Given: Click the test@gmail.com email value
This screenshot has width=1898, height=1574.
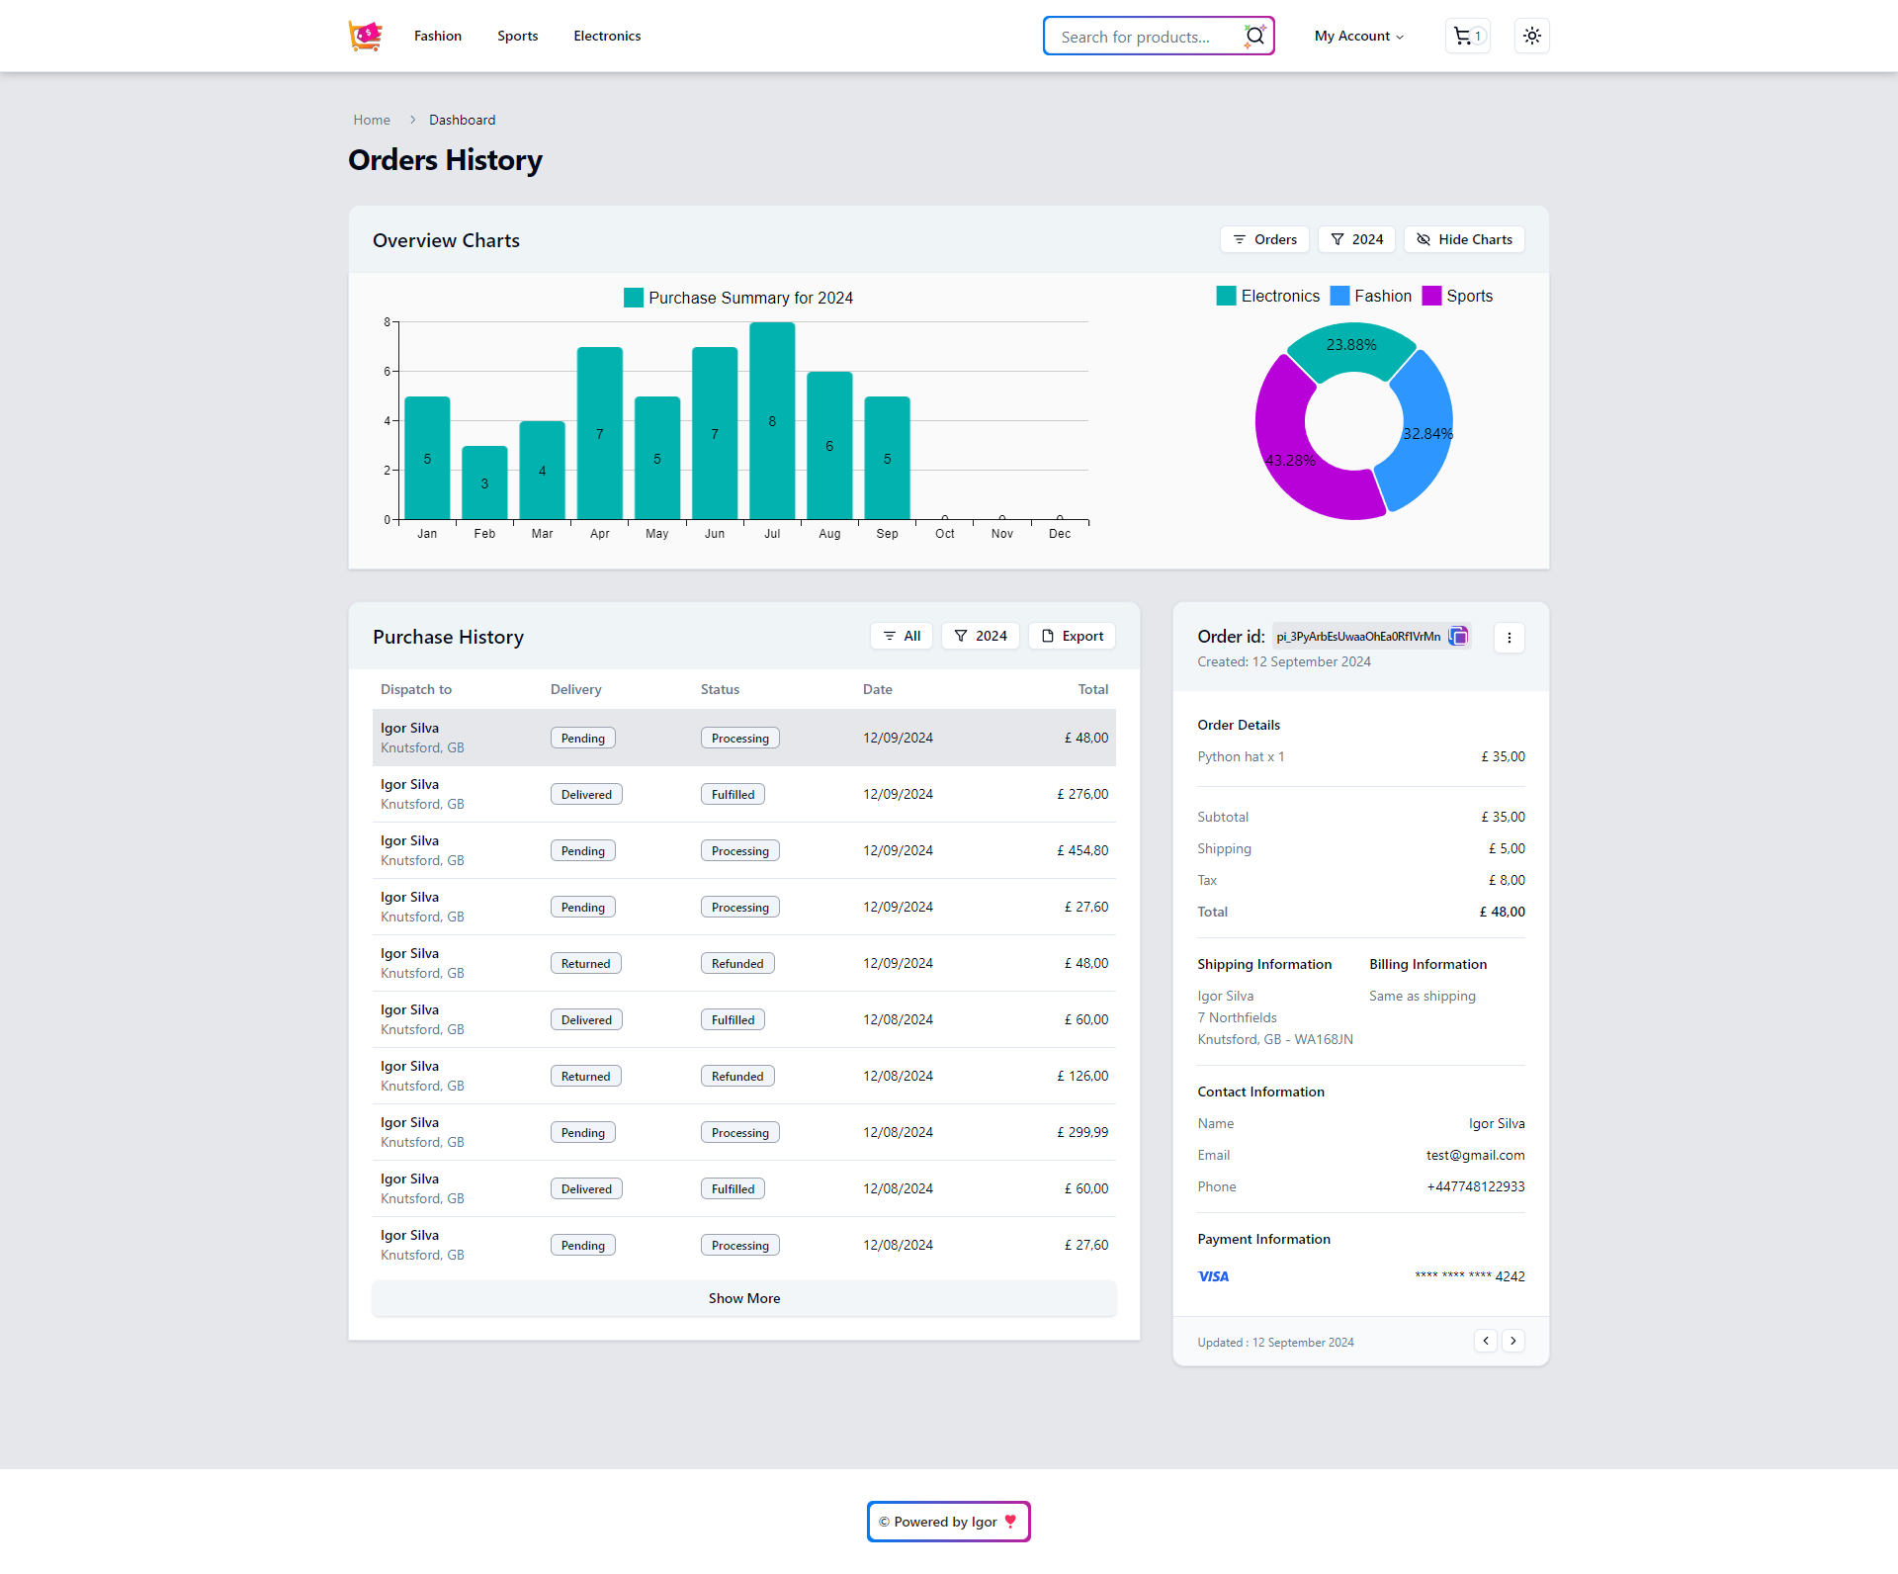Looking at the screenshot, I should tap(1475, 1155).
